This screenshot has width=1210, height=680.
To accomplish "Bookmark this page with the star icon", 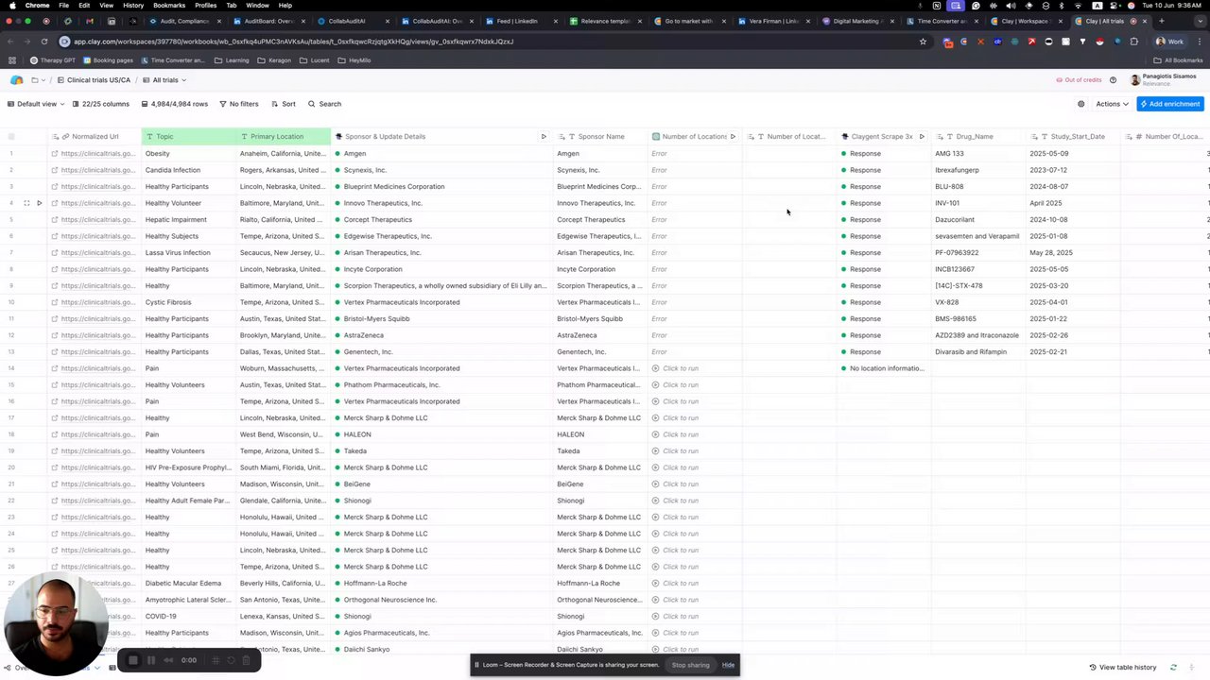I will pos(923,42).
